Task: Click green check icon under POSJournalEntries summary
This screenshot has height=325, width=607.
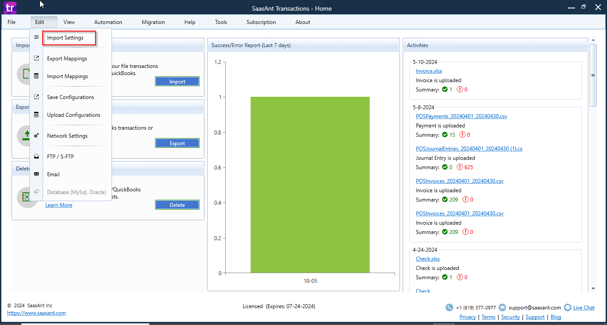Action: coord(444,167)
